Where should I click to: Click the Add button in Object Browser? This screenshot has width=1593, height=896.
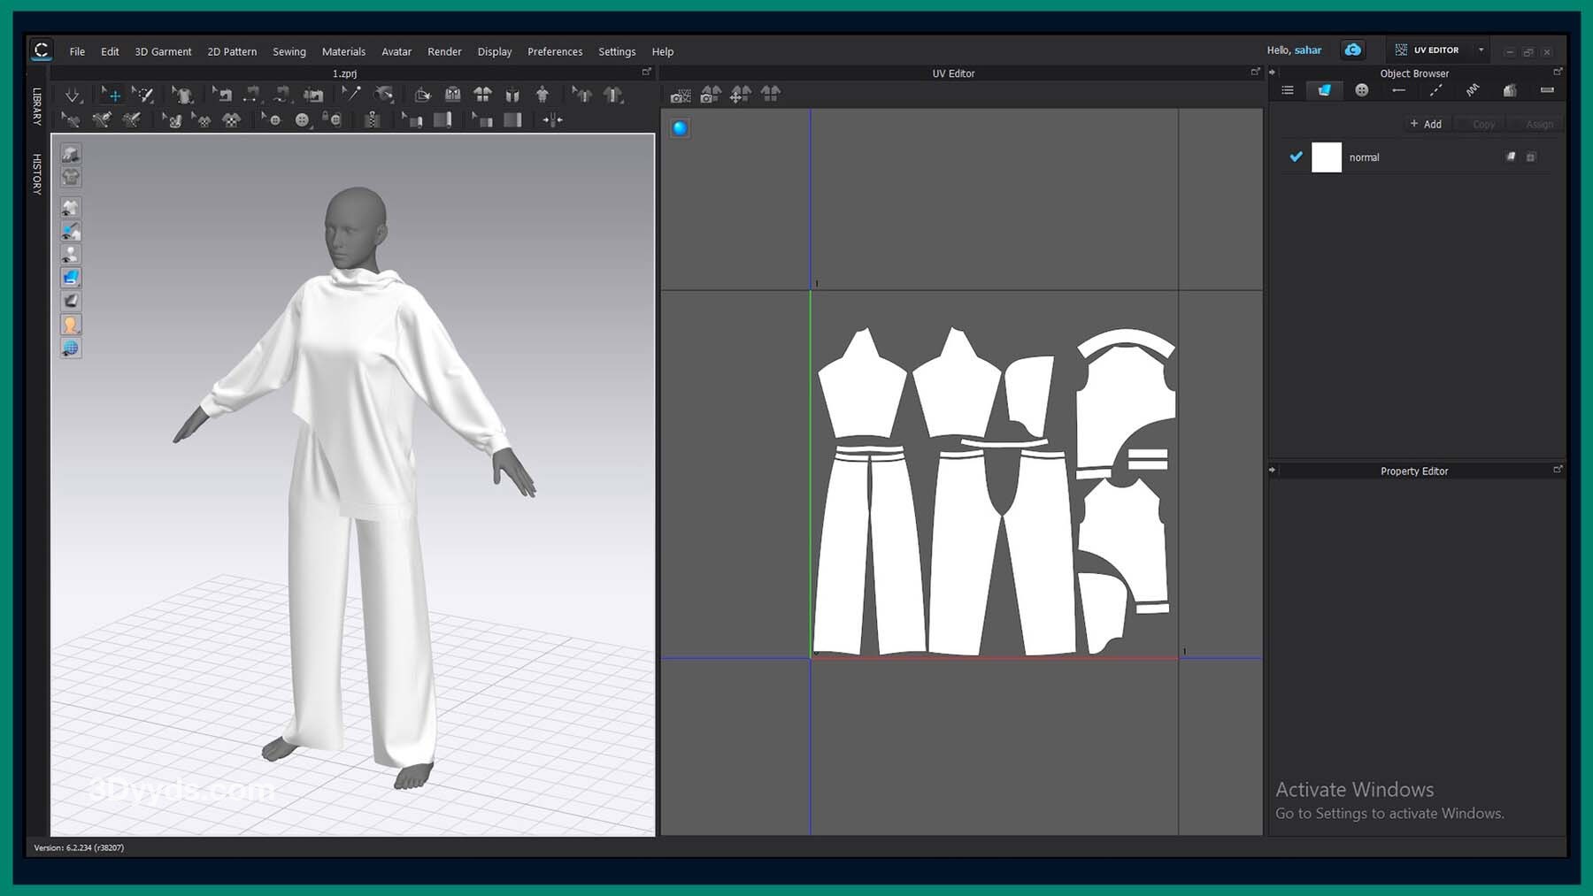[x=1426, y=124]
